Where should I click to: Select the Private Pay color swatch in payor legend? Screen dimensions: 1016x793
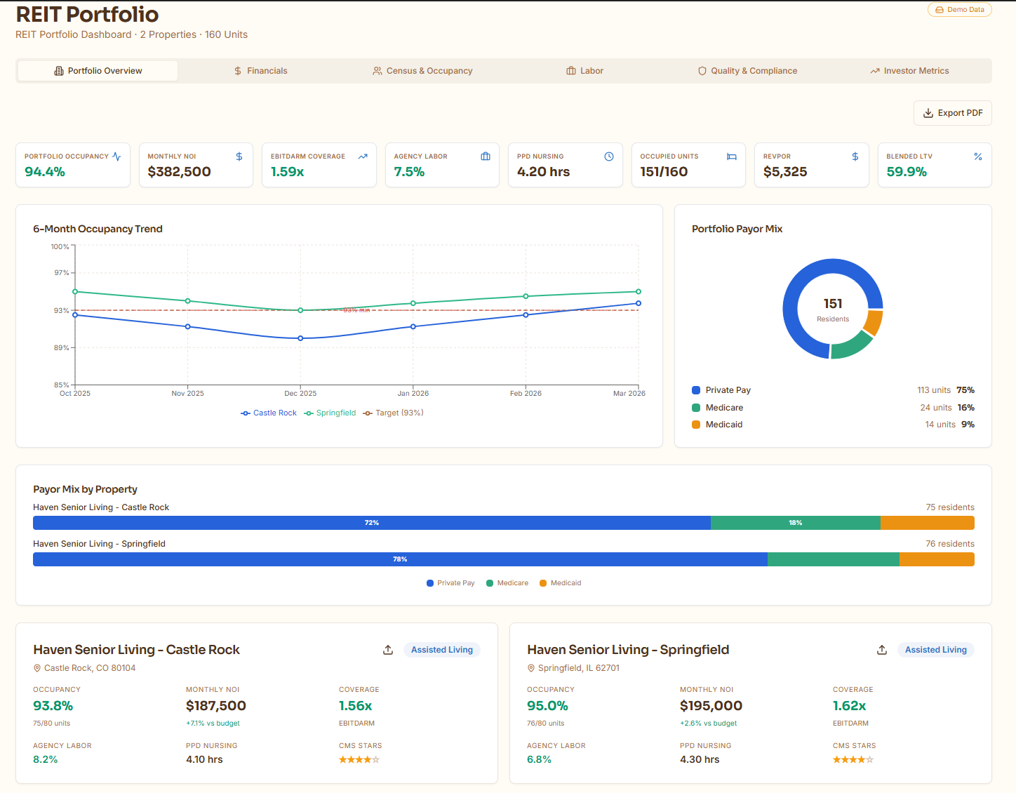(695, 389)
